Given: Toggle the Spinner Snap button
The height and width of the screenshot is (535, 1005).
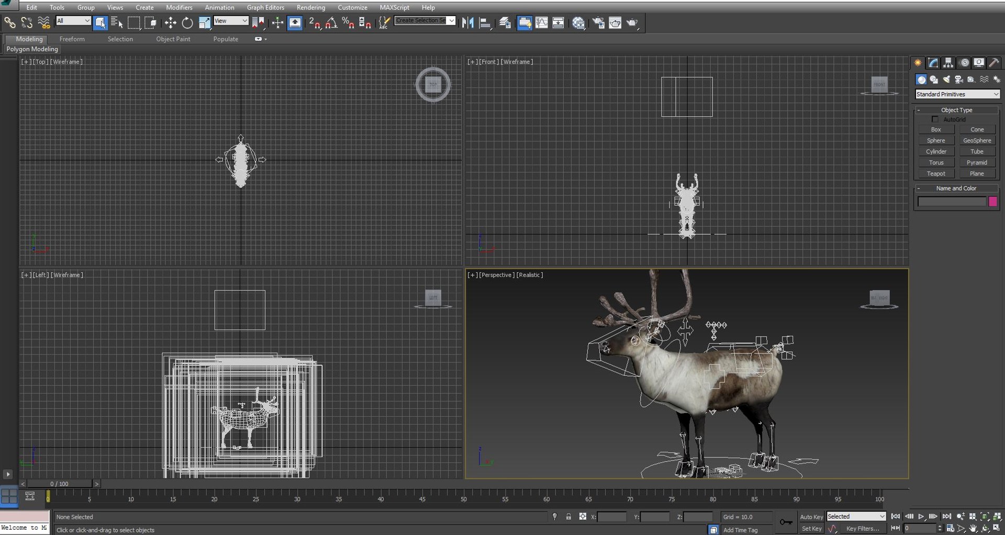Looking at the screenshot, I should 365,23.
